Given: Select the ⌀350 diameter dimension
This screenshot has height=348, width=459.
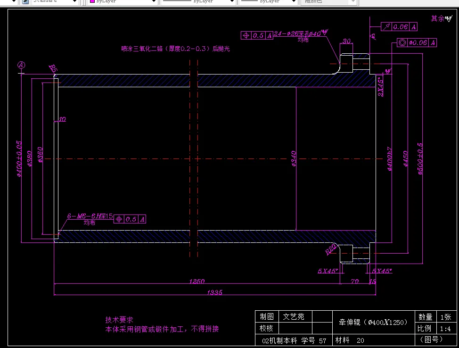Looking at the screenshot, I should (41, 155).
